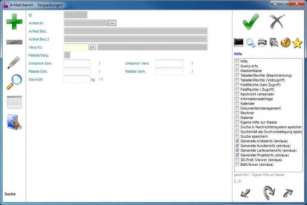Viewport: 307px width, 205px height.
Task: Click the gear settings icon
Action: pyautogui.click(x=251, y=42)
